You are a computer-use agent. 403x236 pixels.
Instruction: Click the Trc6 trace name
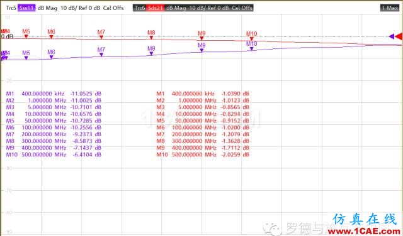coord(140,8)
